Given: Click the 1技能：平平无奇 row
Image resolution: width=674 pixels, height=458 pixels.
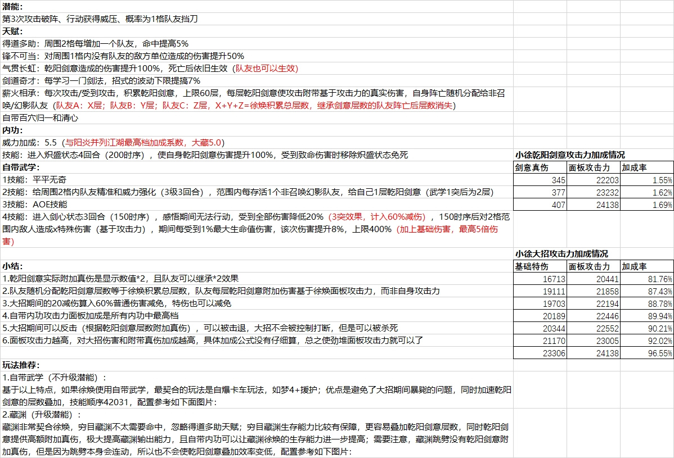Looking at the screenshot, I should pos(257,180).
